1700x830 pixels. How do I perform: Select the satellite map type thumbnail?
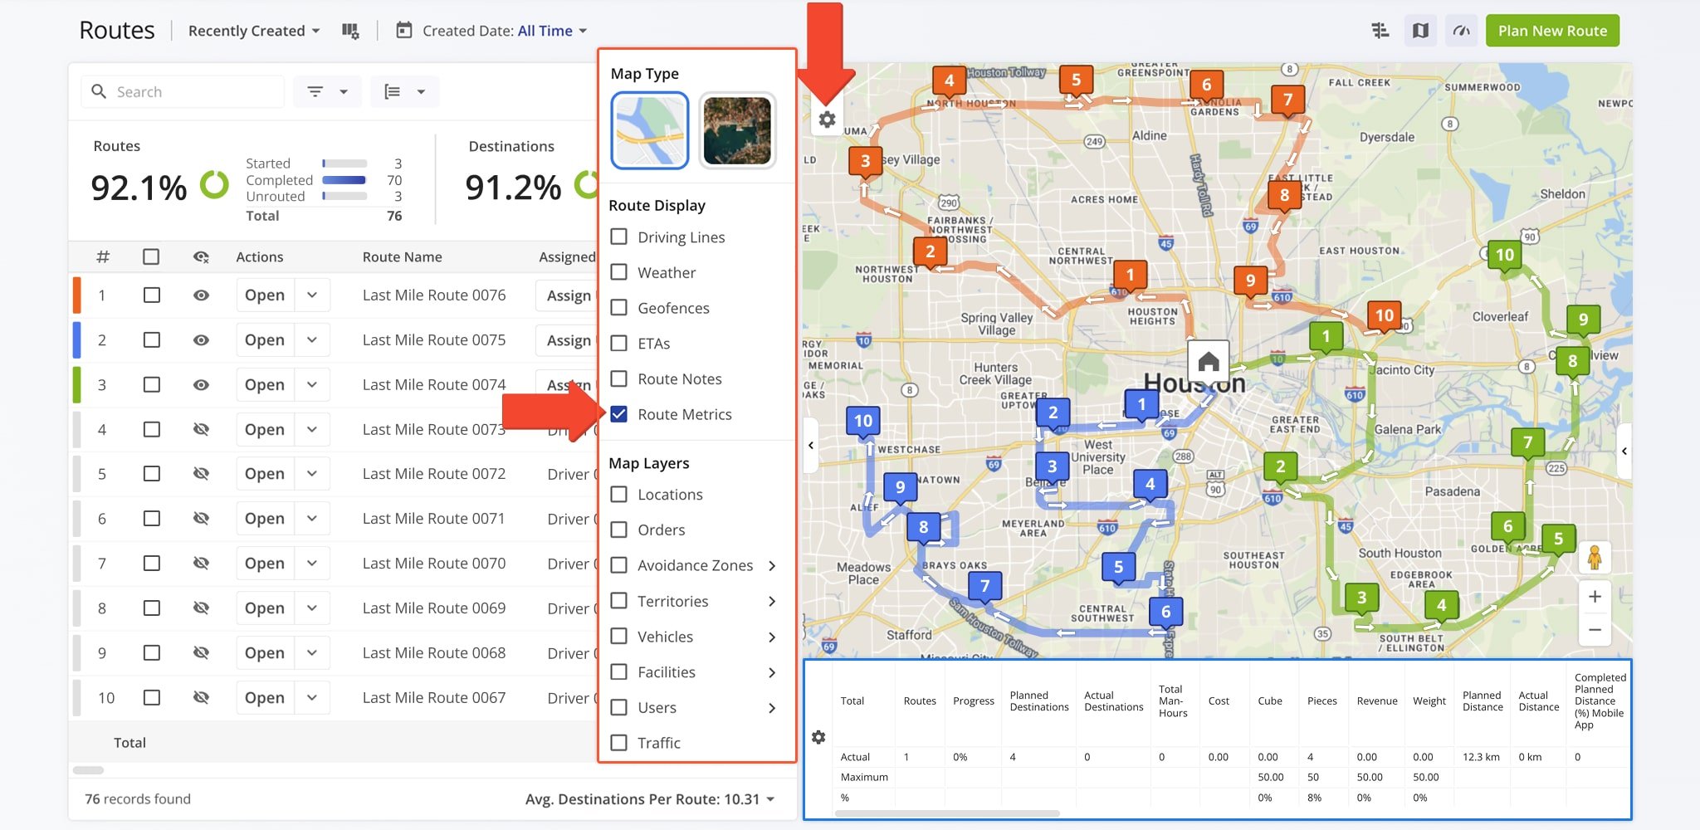737,130
